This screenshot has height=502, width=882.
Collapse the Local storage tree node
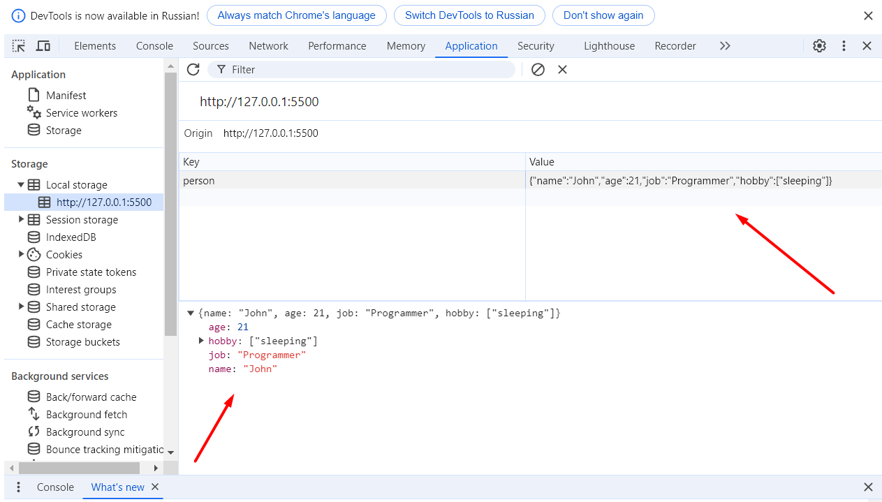point(22,185)
